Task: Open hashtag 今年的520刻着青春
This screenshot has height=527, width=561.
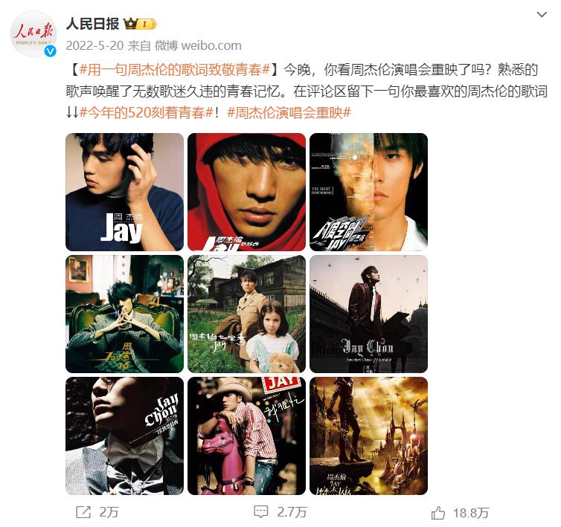Action: point(147,113)
